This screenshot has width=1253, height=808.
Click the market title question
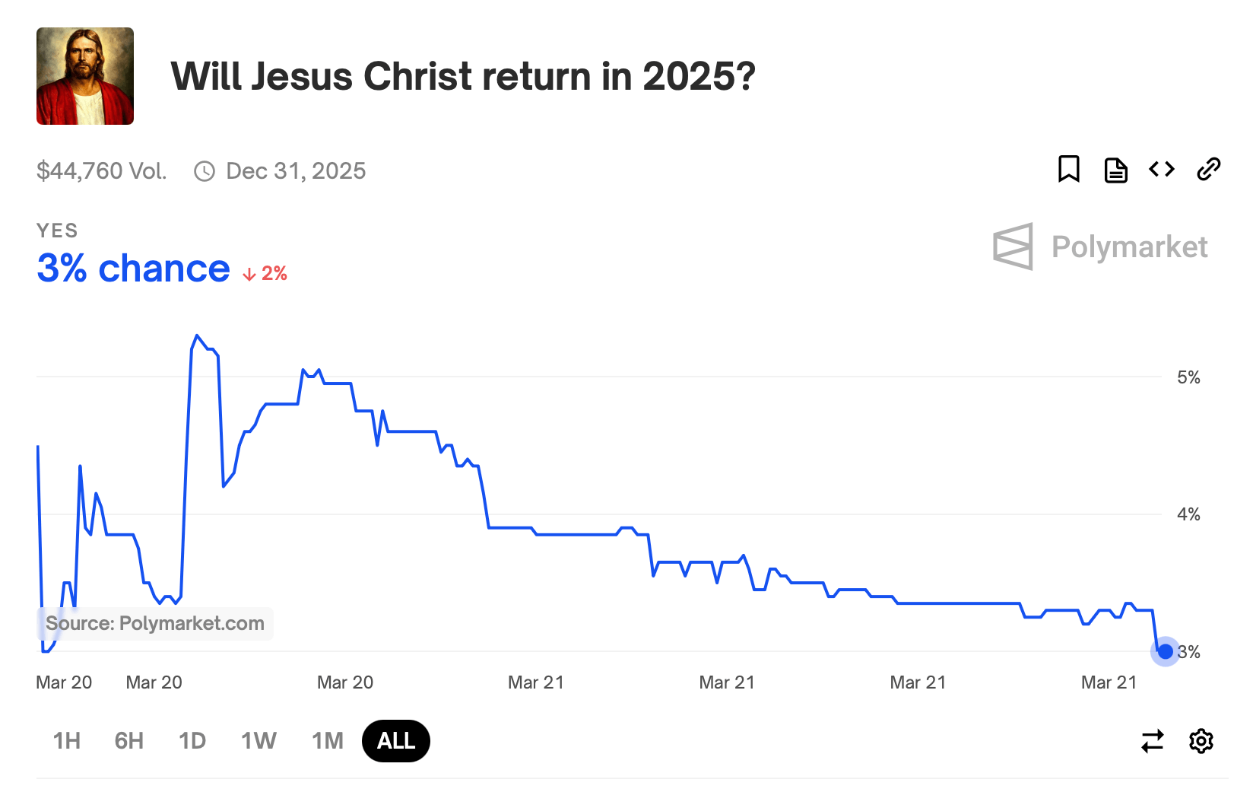click(463, 75)
